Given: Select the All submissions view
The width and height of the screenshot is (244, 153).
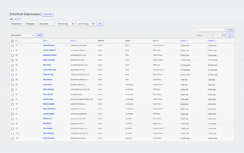Looking at the screenshot, I should (x=11, y=19).
